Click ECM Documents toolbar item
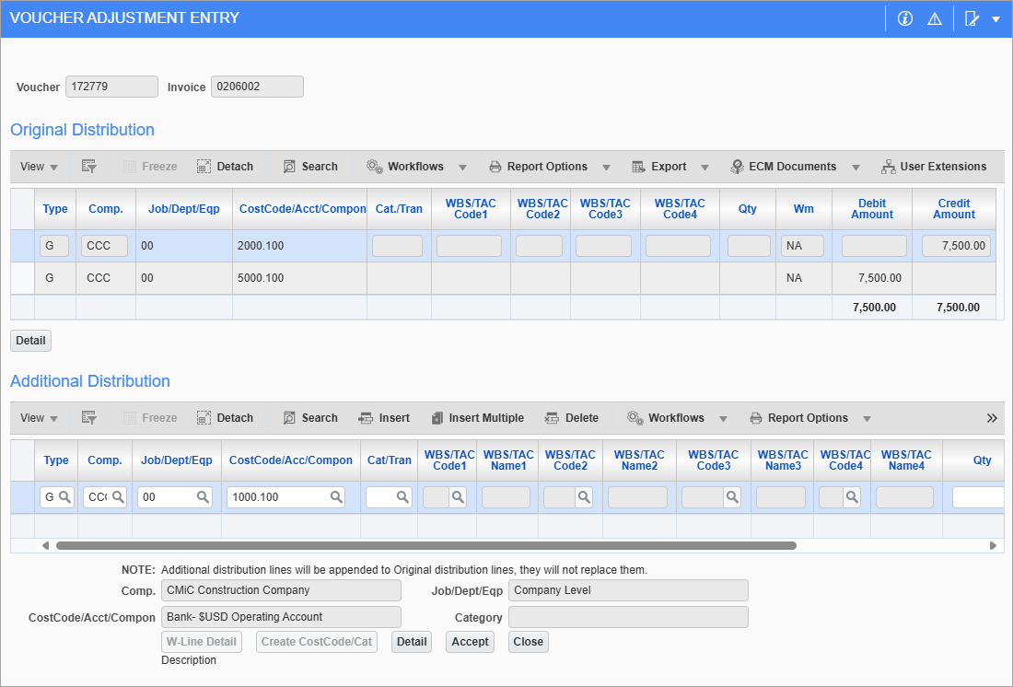 (x=784, y=167)
